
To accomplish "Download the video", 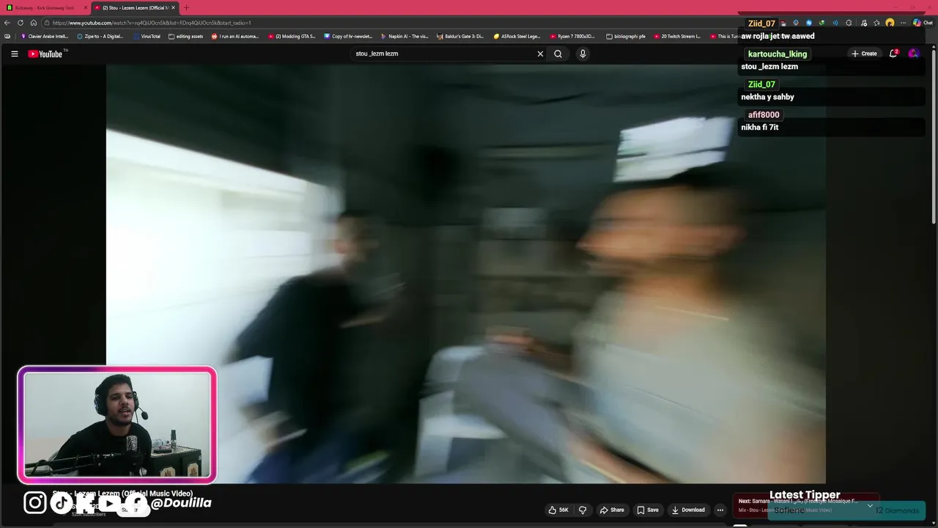I will click(688, 510).
